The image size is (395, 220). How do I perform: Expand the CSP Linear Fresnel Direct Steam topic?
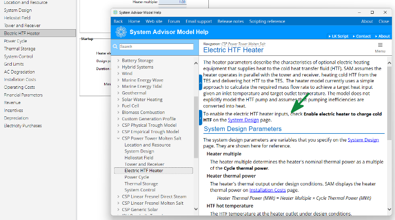tap(118, 196)
